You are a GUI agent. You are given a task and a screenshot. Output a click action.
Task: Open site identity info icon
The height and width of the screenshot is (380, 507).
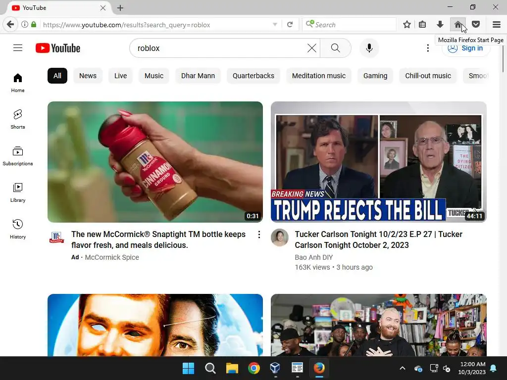(x=25, y=25)
